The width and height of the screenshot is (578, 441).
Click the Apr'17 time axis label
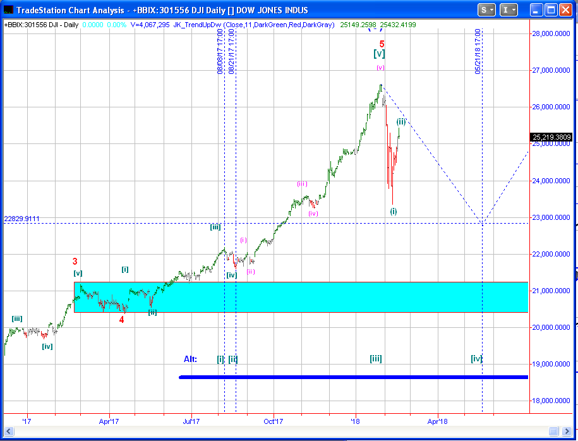pos(109,421)
